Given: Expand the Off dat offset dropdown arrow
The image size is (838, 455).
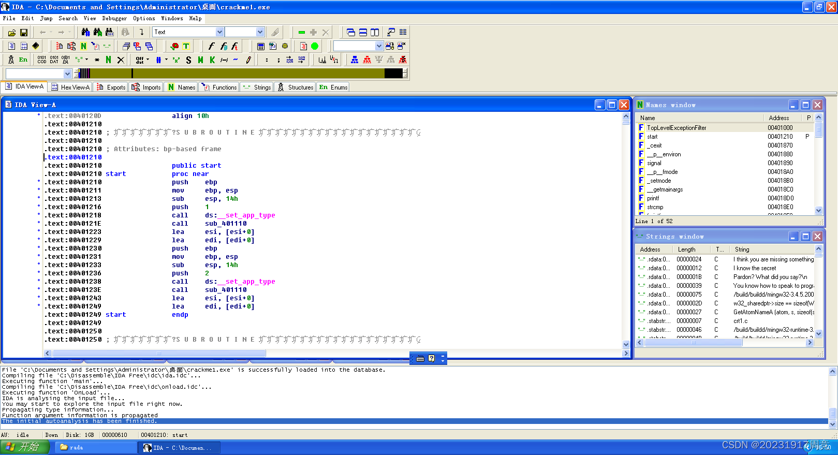Looking at the screenshot, I should pyautogui.click(x=148, y=60).
